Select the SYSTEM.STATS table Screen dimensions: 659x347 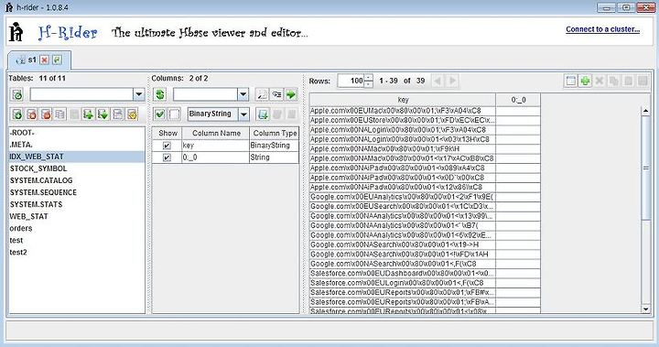[77, 204]
